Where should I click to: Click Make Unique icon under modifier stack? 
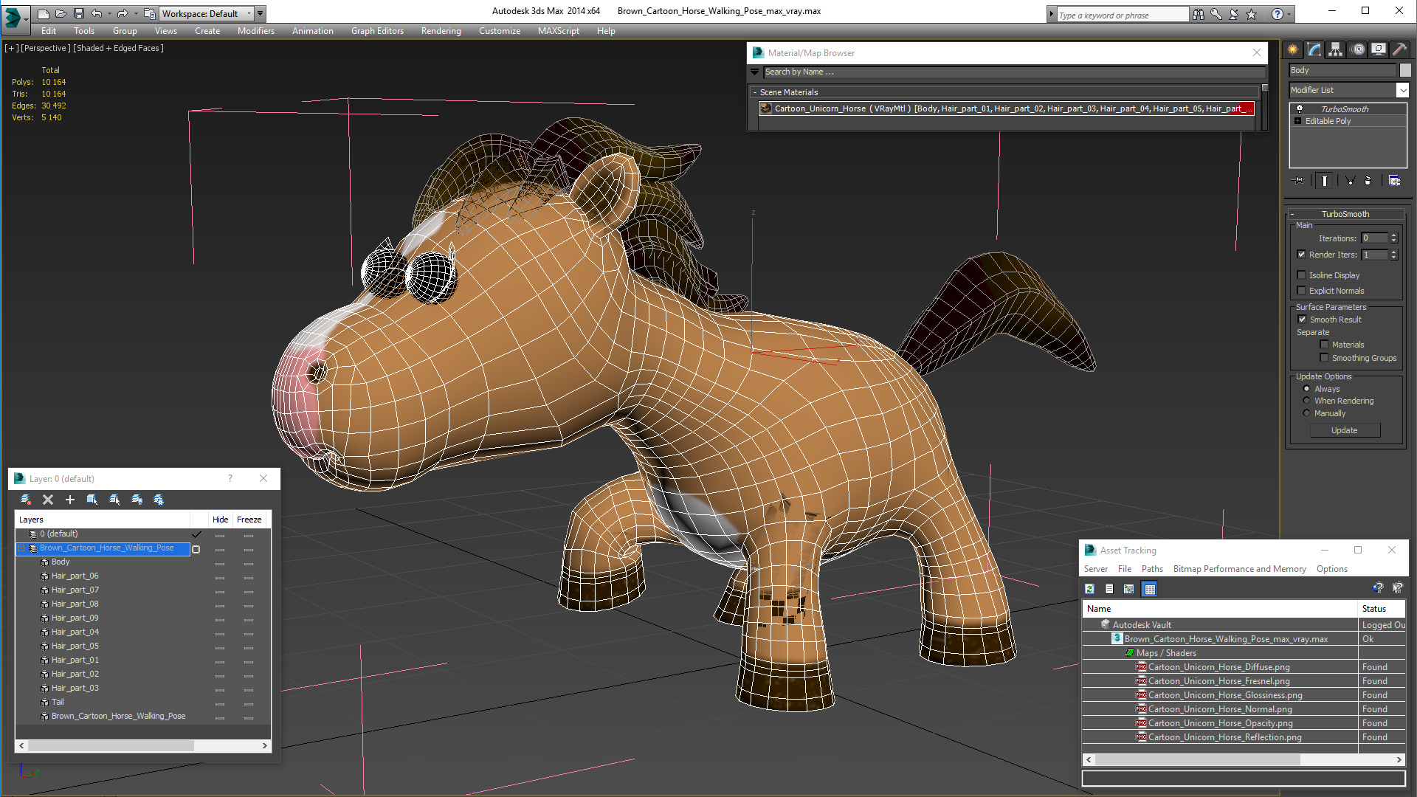[x=1350, y=181]
